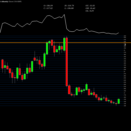Image resolution: width=131 pixels, height=131 pixels.
Task: Click the Charts USA ODFL title
Action: click(x=15, y=2)
